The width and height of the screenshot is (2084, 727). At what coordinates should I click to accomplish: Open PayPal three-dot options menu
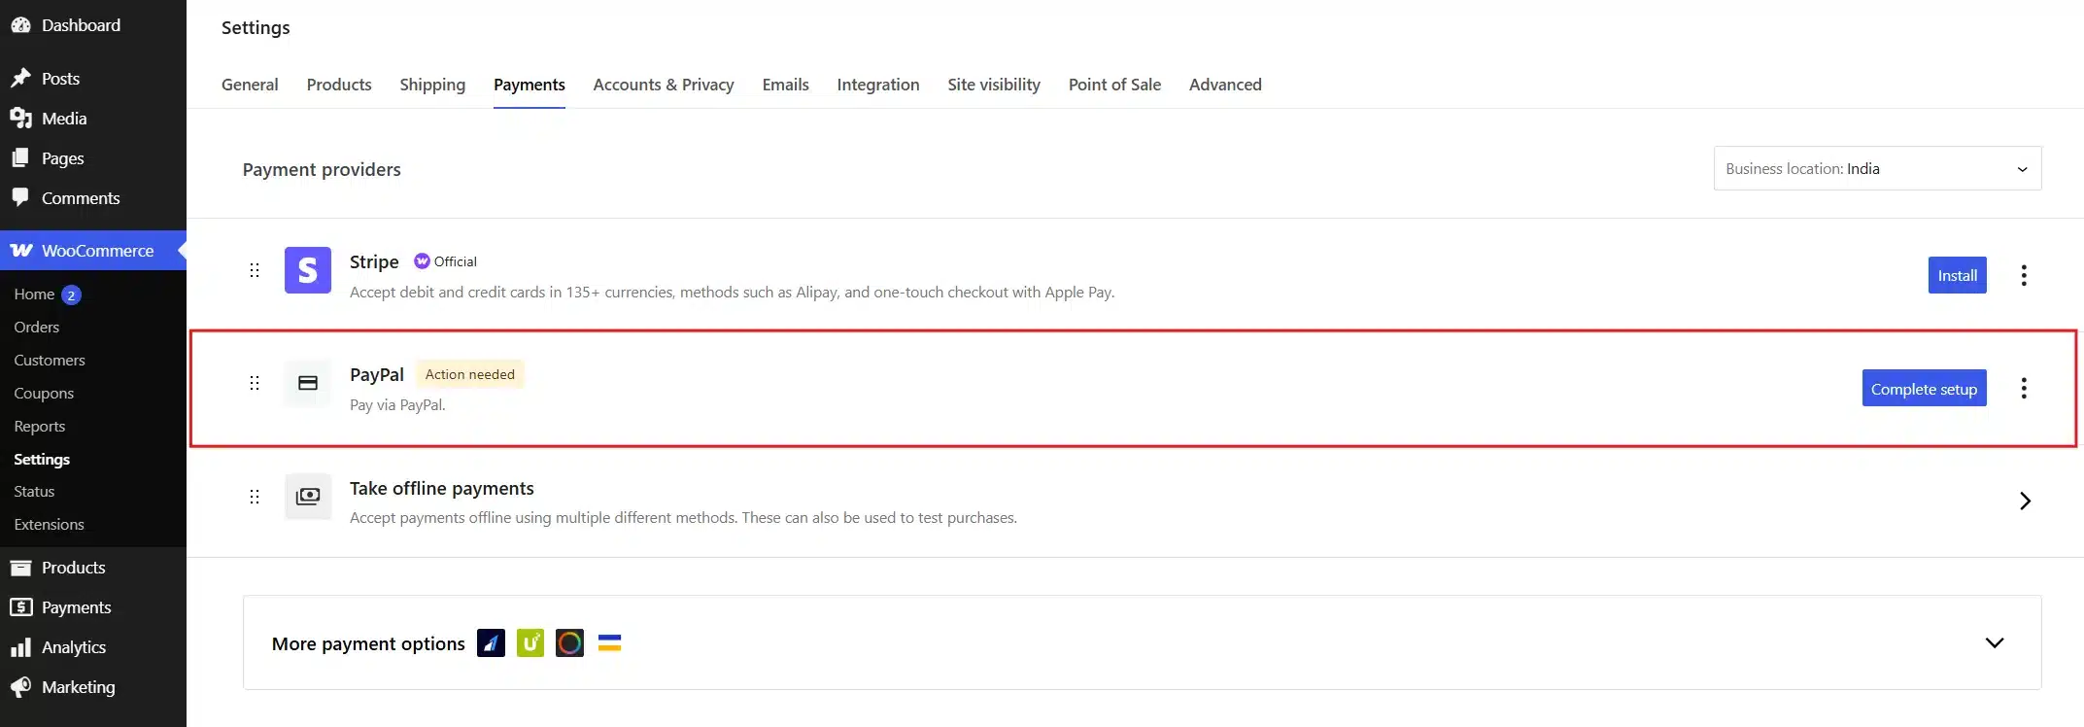pos(2024,388)
